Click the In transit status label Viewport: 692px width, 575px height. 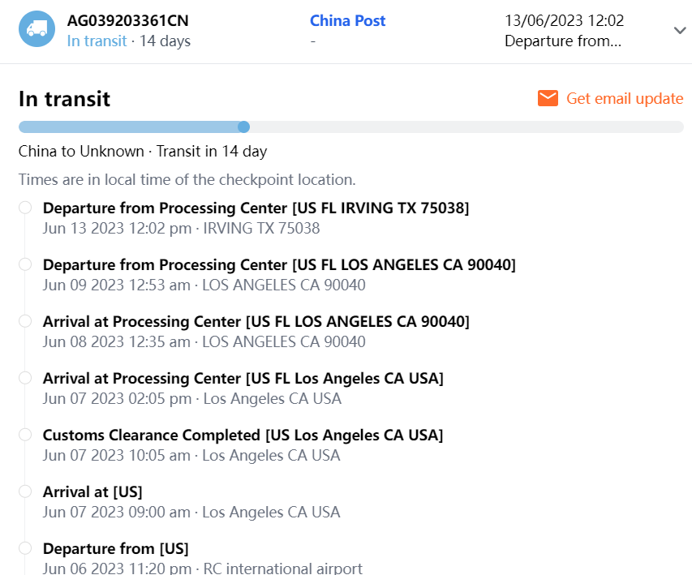(x=97, y=41)
